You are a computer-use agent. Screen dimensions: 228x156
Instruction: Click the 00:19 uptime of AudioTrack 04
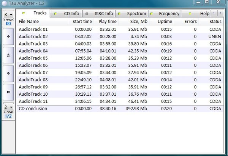[166, 51]
